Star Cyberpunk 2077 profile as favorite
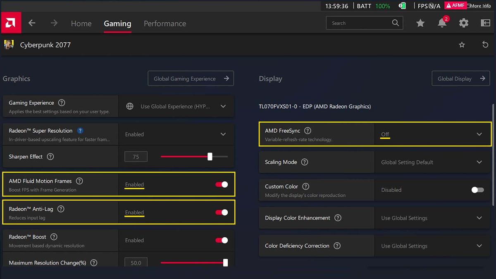 click(x=462, y=44)
